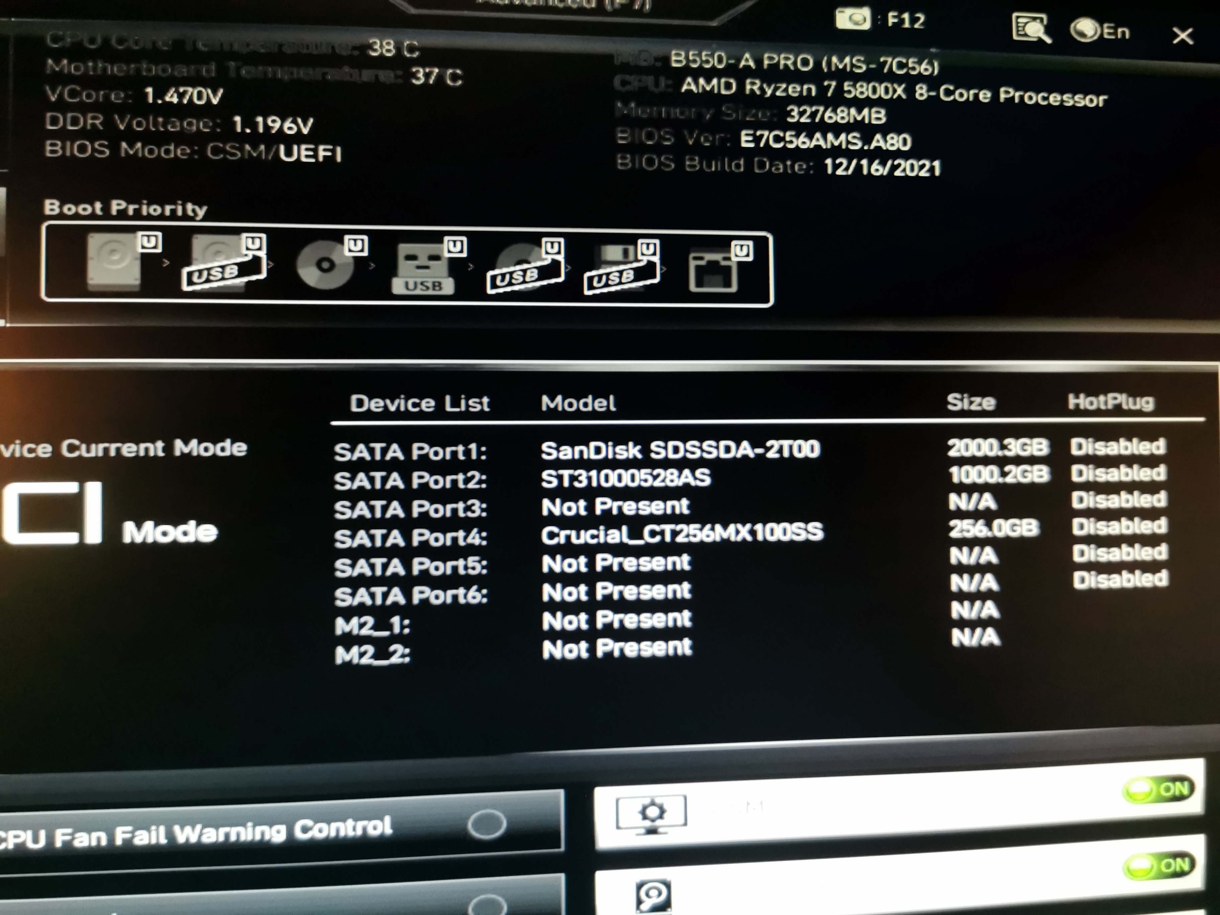
Task: Select the USB hard disk boot device icon
Action: click(x=224, y=263)
